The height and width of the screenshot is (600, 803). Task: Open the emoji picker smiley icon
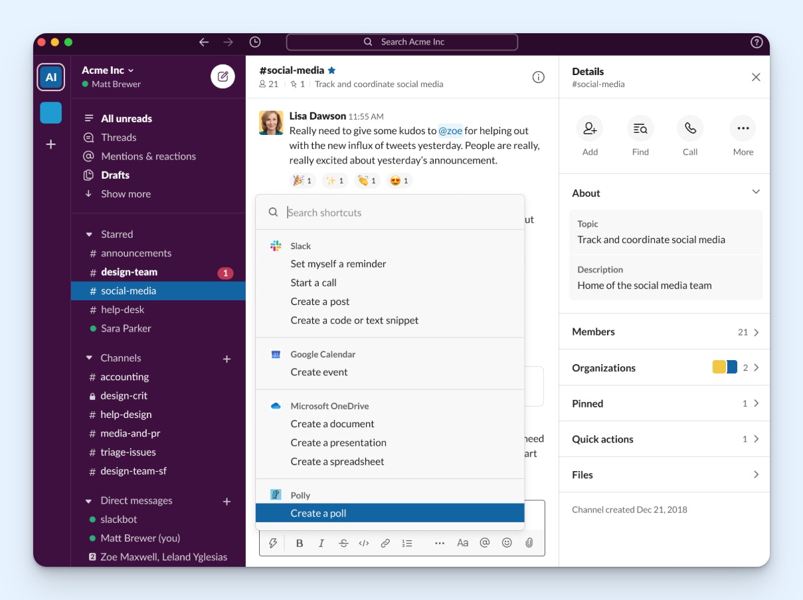tap(507, 543)
